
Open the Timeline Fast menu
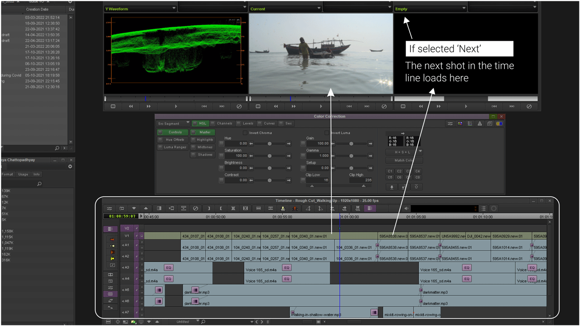coord(110,208)
